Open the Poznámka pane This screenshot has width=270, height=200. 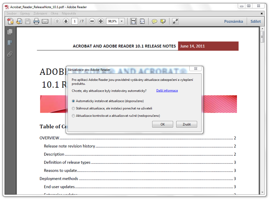point(234,21)
